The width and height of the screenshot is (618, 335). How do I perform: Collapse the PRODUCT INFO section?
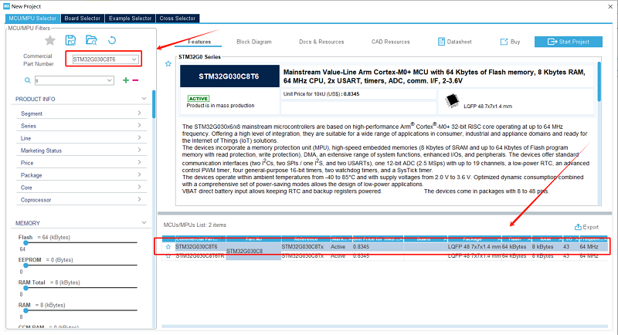tap(144, 99)
